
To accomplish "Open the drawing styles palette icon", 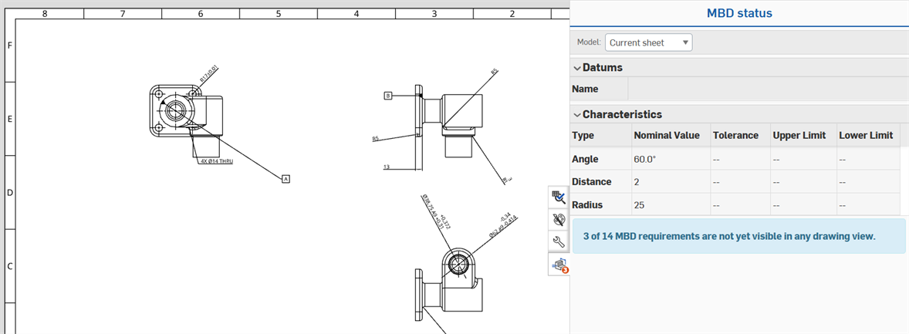I will tap(559, 219).
